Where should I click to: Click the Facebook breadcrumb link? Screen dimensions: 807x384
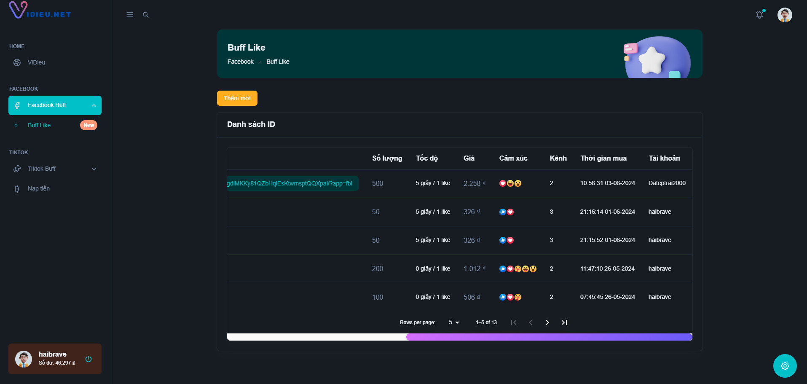click(x=240, y=62)
